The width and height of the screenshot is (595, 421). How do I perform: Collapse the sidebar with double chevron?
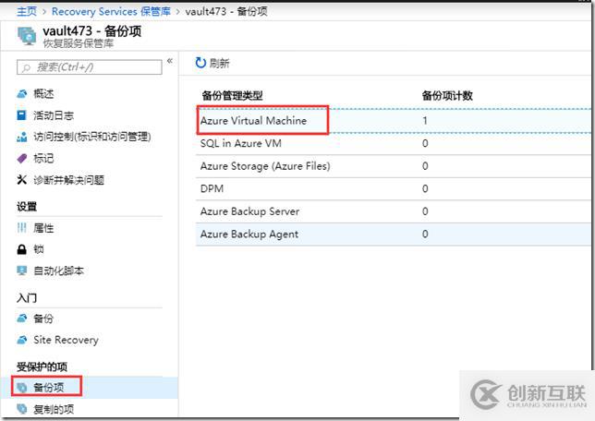pos(170,61)
